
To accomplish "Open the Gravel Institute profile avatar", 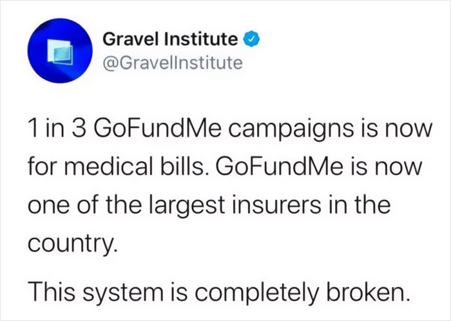I will point(60,51).
